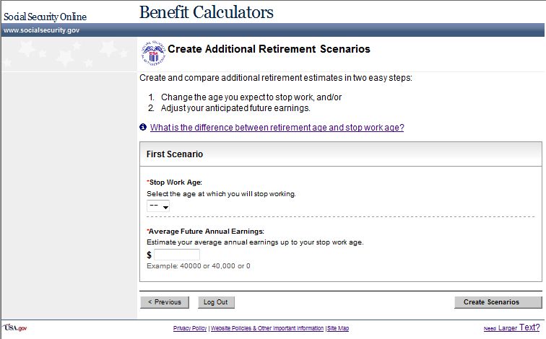Click the Average Future Annual Earnings input field
This screenshot has height=339, width=546.
177,255
